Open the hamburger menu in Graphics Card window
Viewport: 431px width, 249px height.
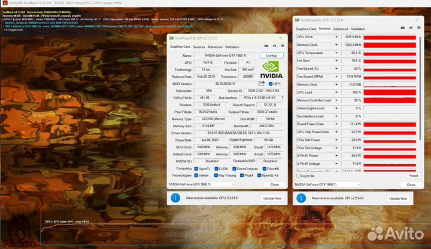[283, 46]
